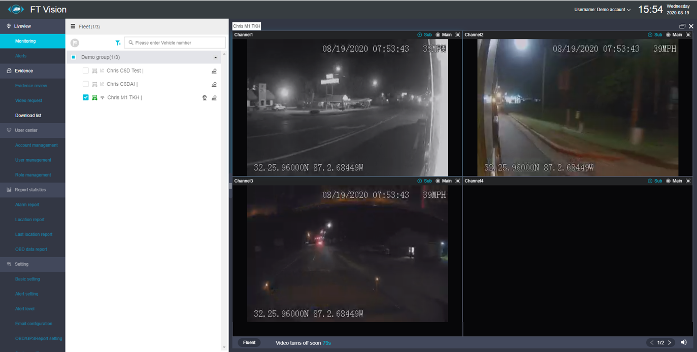Click the panel splitter handle beside the video
This screenshot has width=697, height=352.
coord(230,186)
